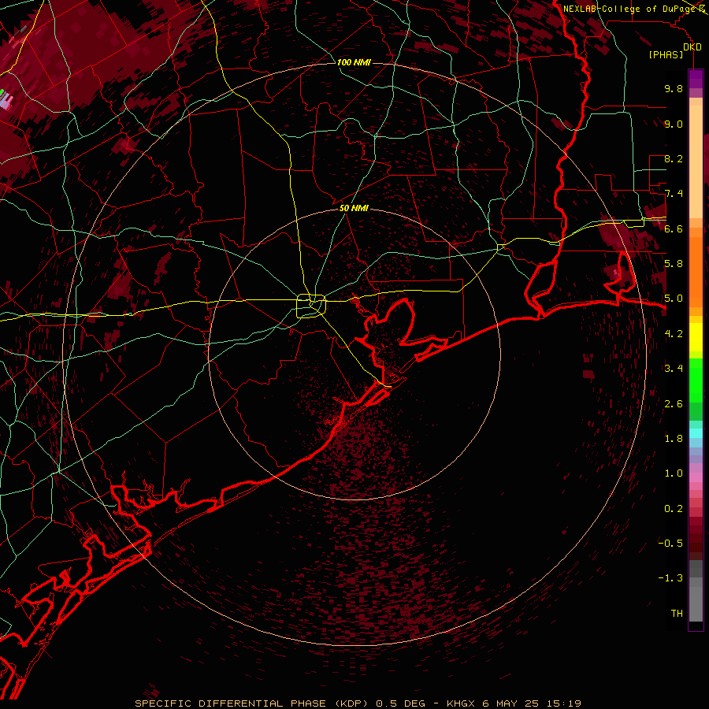Pick the pale peach segment of color bar

[x=696, y=163]
